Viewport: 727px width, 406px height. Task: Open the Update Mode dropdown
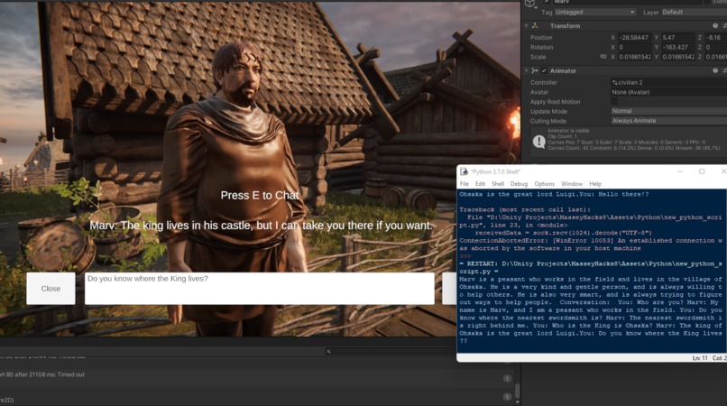pyautogui.click(x=668, y=111)
